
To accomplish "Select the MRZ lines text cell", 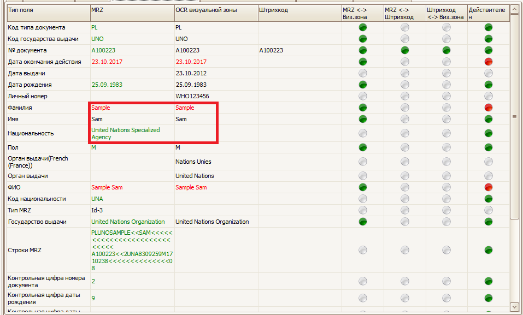I will [x=132, y=250].
